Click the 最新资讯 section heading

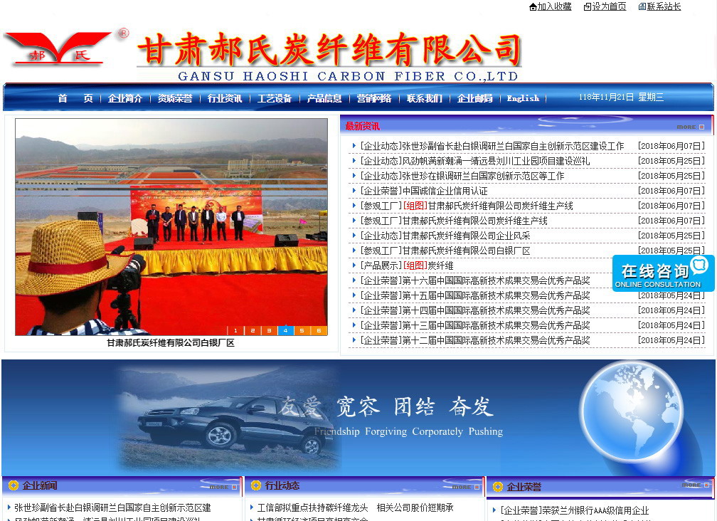click(x=363, y=126)
